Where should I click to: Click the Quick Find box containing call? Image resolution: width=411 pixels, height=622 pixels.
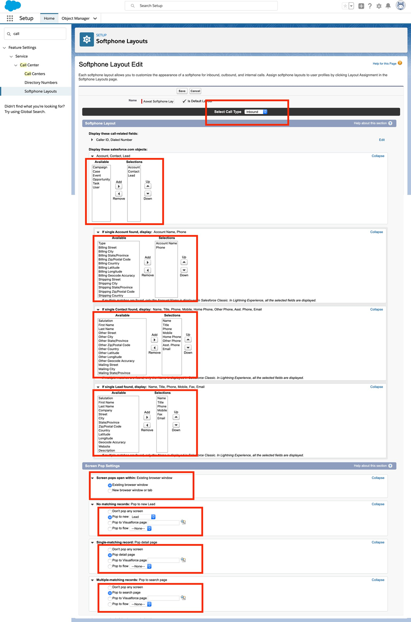[35, 34]
